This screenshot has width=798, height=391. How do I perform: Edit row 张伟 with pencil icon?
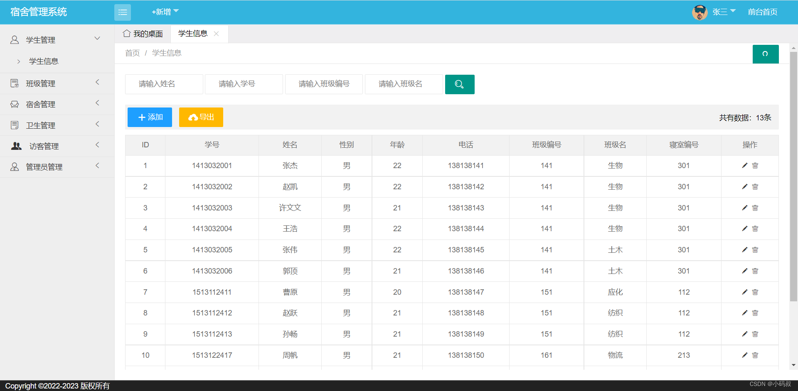point(745,250)
